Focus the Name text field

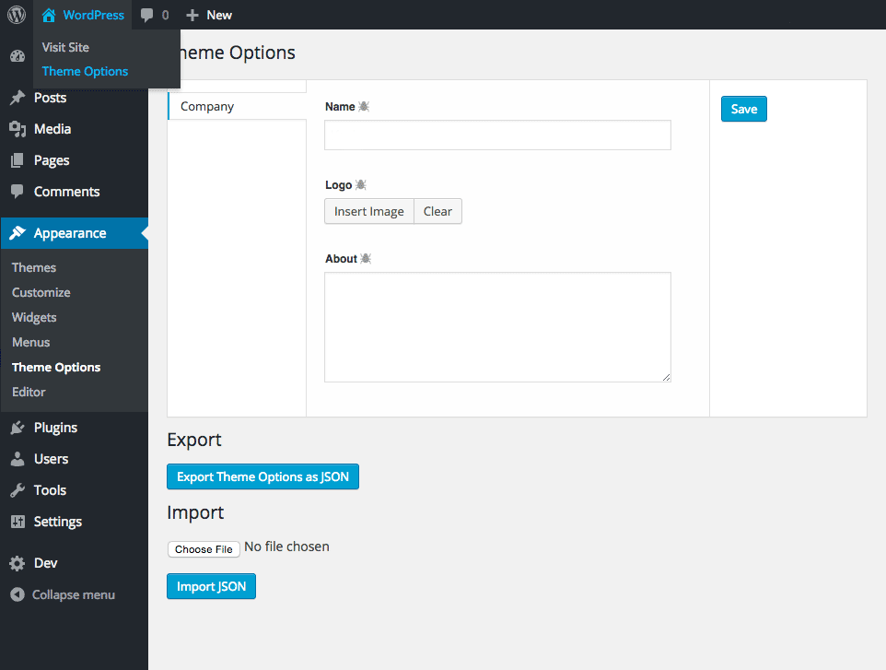[498, 135]
